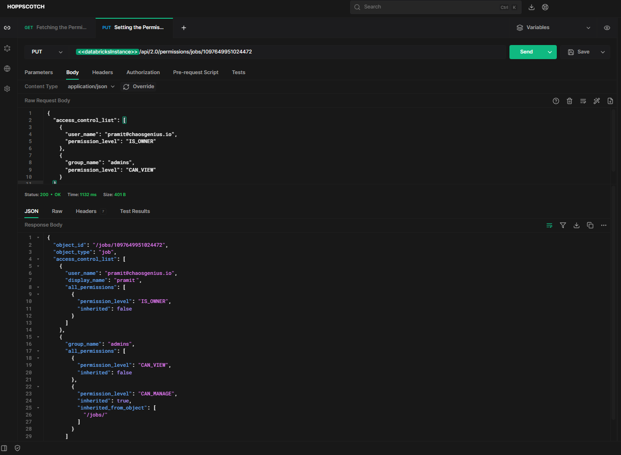Click the Send button
Image resolution: width=621 pixels, height=455 pixels.
(x=526, y=52)
